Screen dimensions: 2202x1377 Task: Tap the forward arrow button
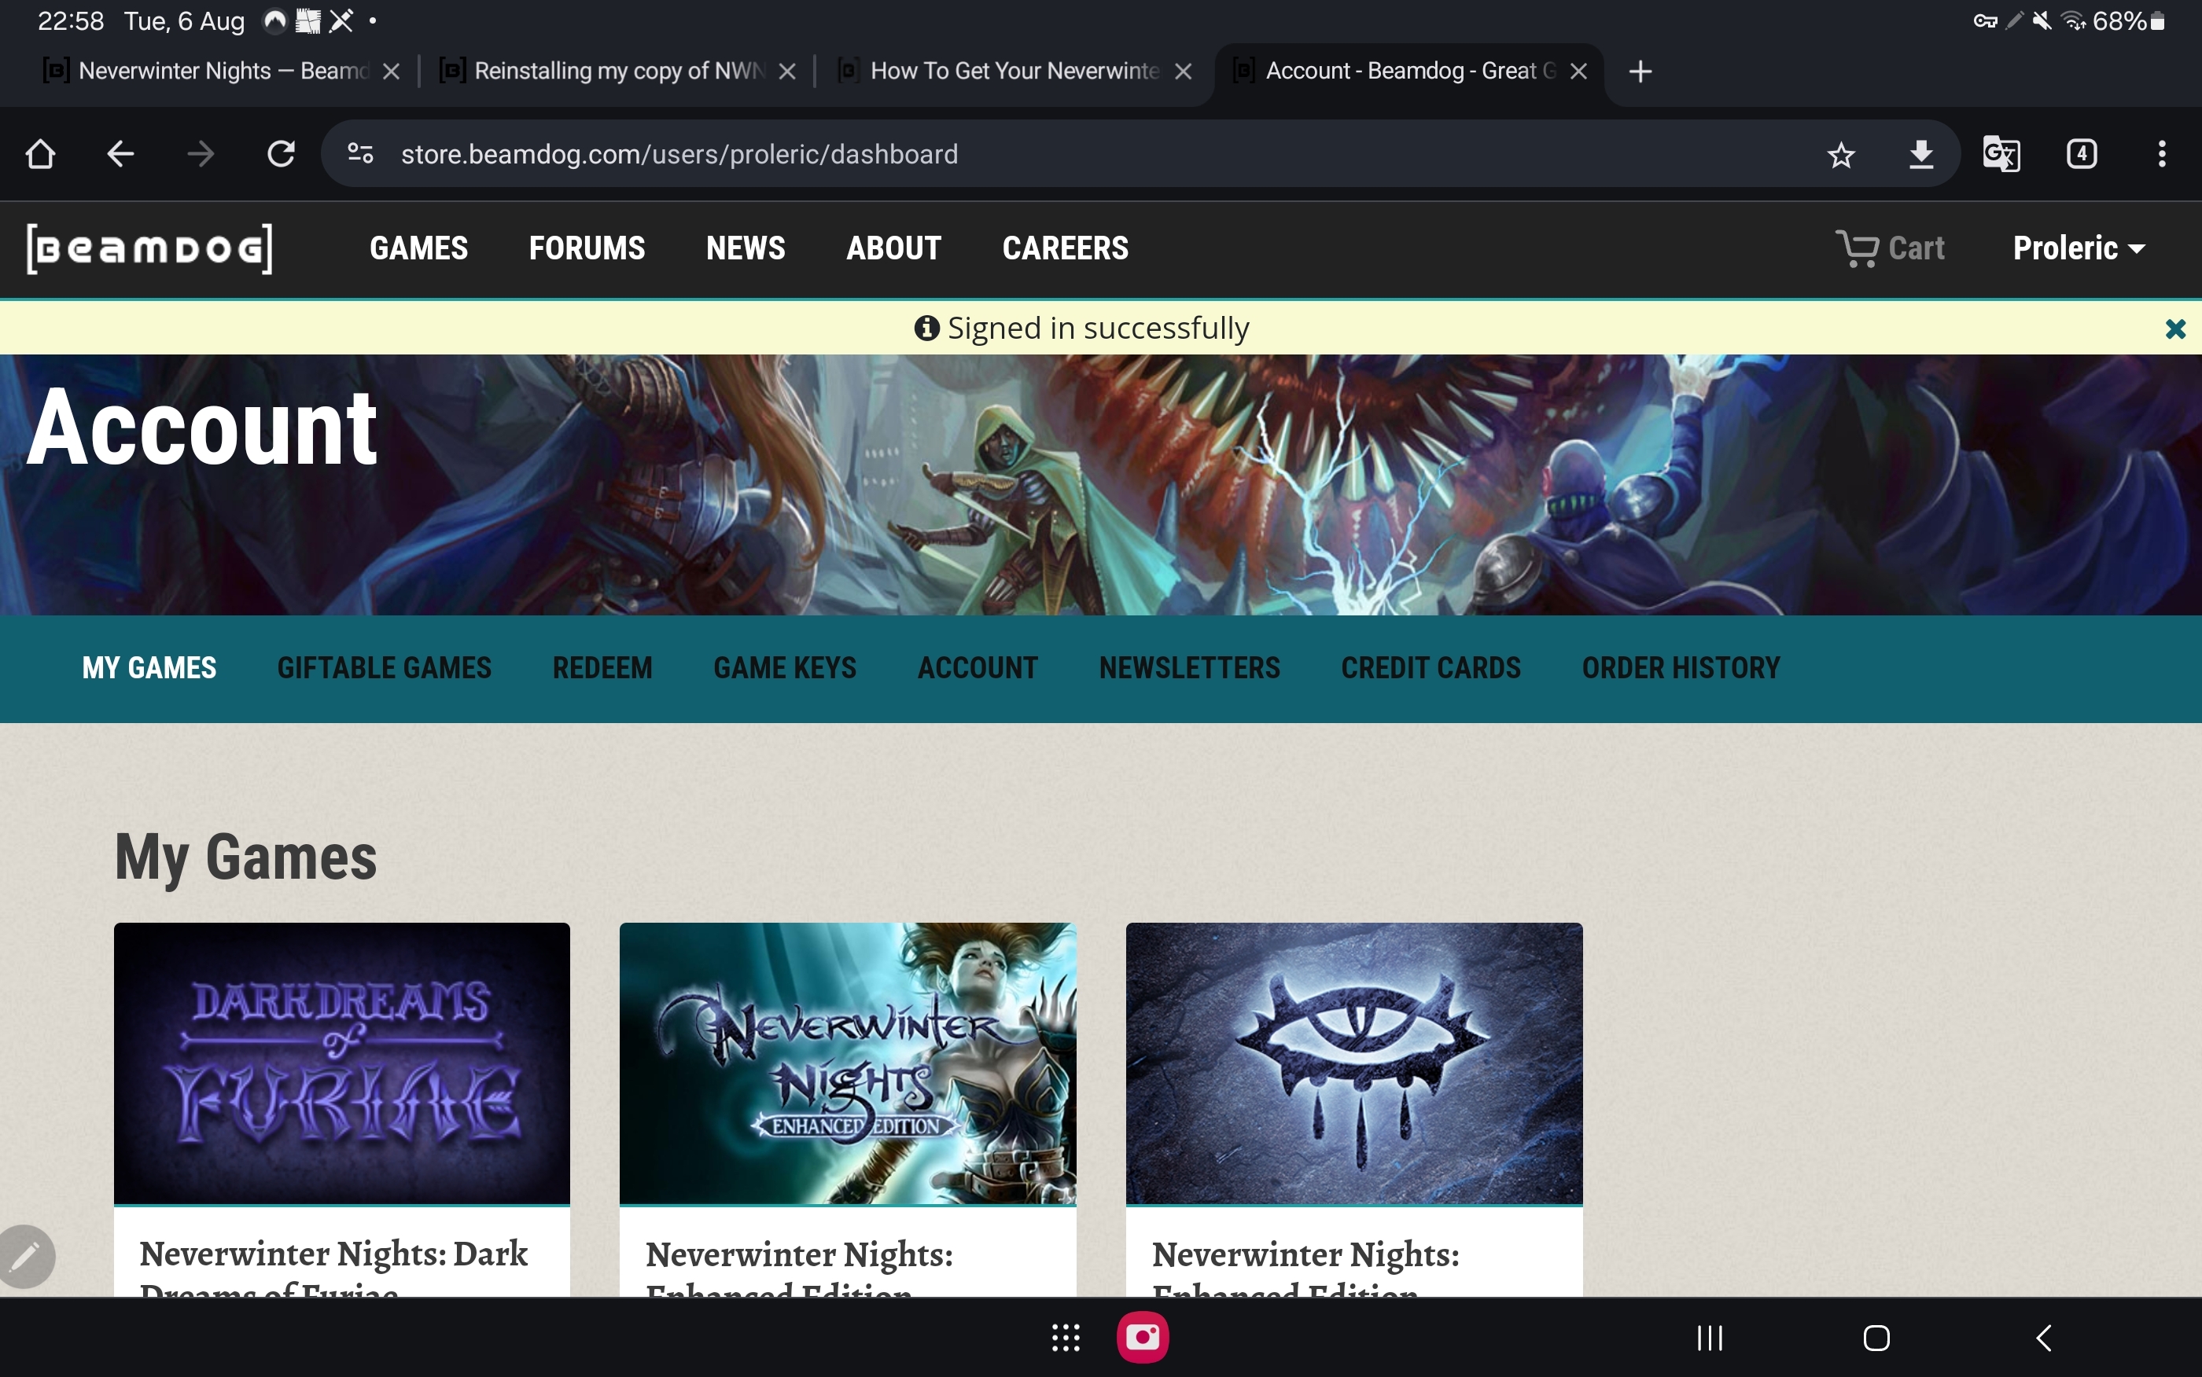(x=201, y=154)
